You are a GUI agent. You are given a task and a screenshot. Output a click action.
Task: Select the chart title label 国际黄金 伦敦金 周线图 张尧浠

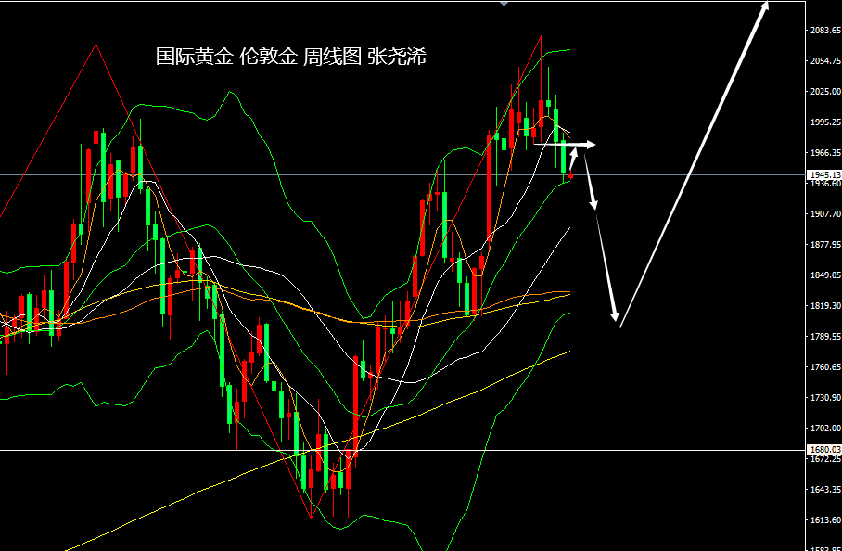pyautogui.click(x=291, y=57)
